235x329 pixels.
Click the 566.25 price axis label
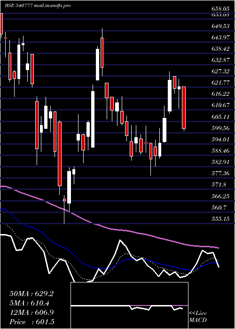pos(220,196)
